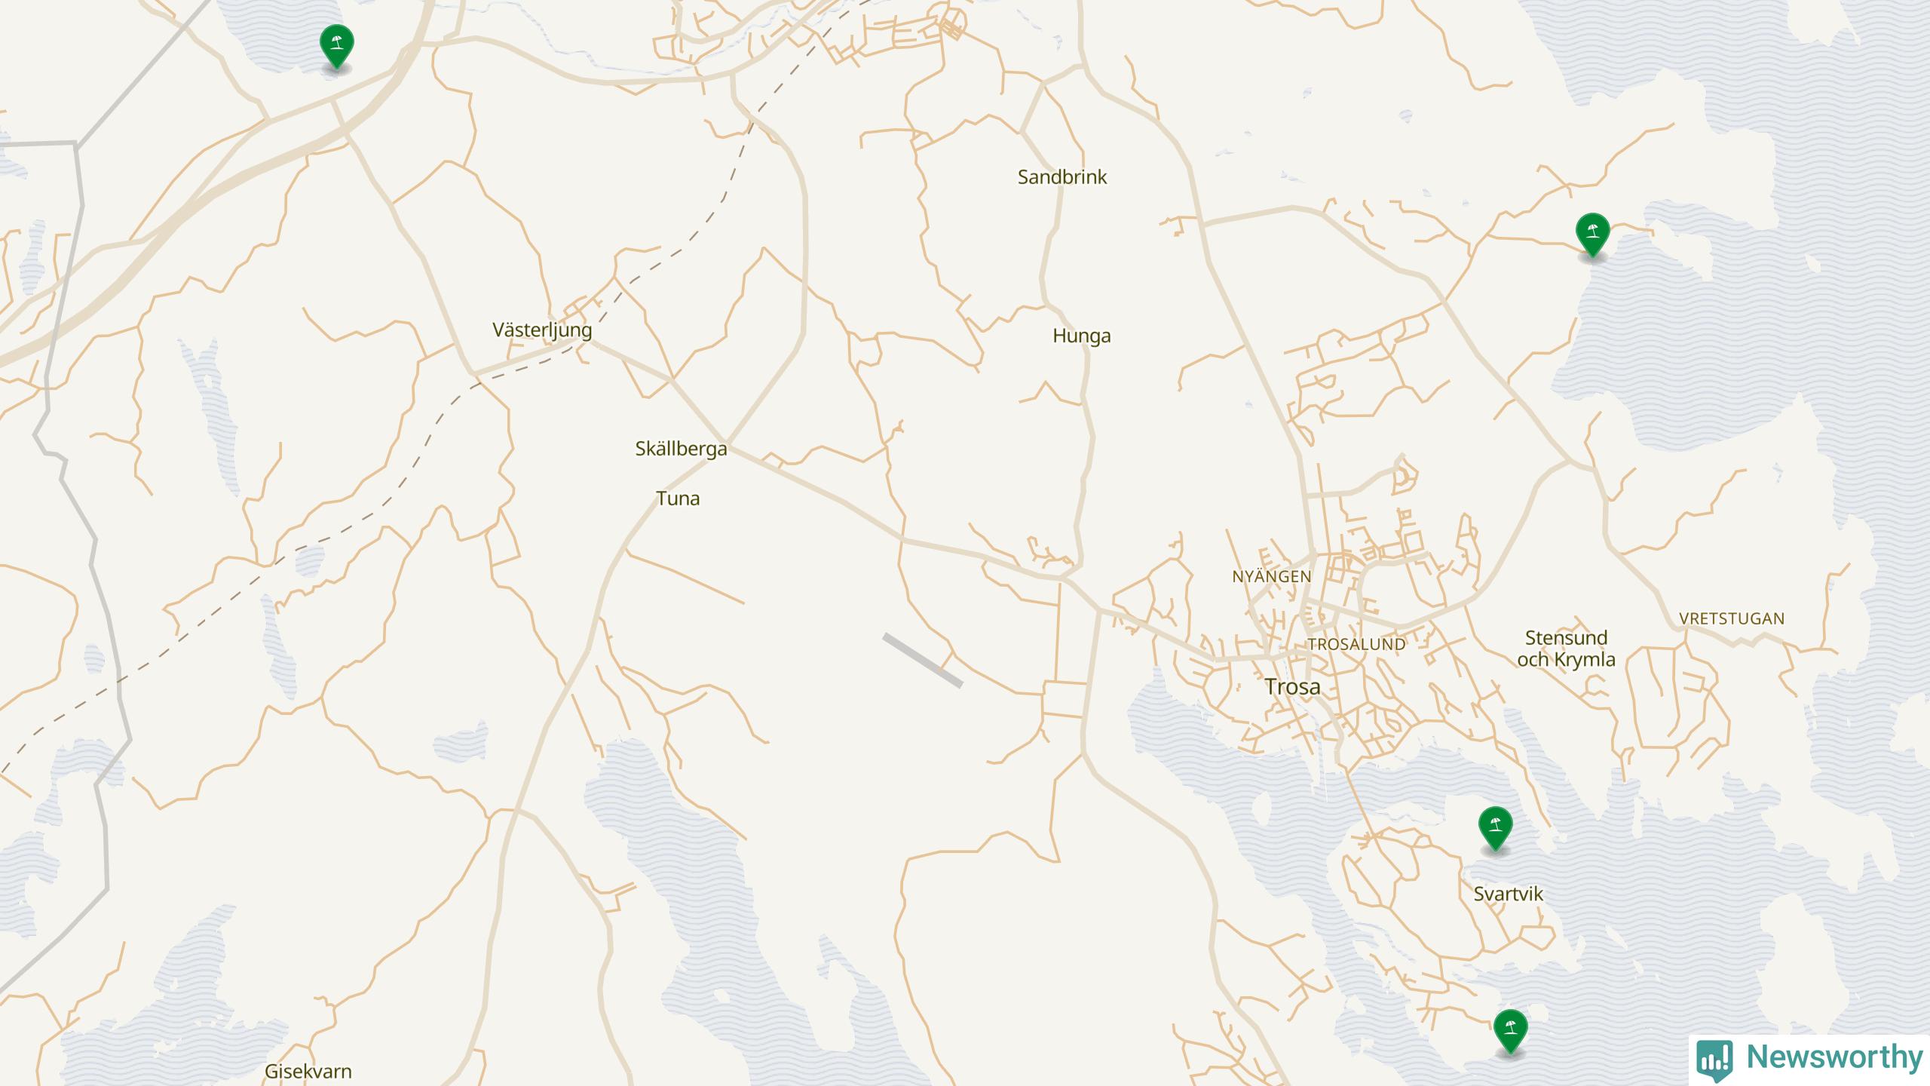Click the Tuna place label

(x=678, y=499)
